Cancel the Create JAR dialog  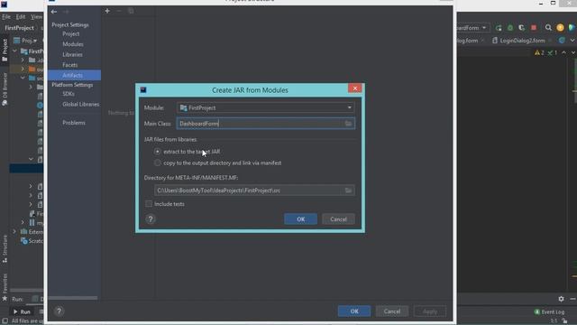[x=338, y=219]
